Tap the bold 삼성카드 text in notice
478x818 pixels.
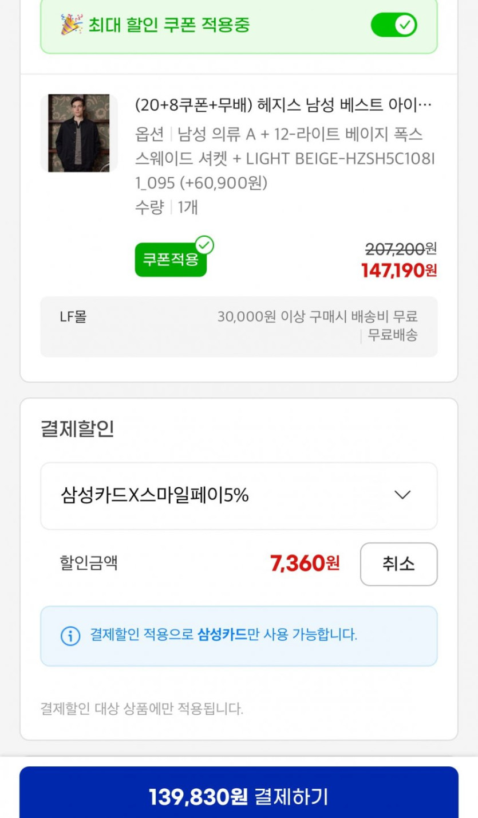pyautogui.click(x=222, y=635)
